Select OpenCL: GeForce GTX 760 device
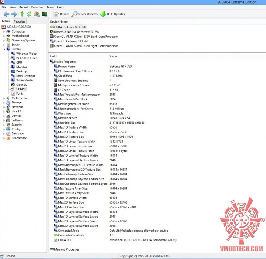The image size is (266, 259). click(x=71, y=41)
